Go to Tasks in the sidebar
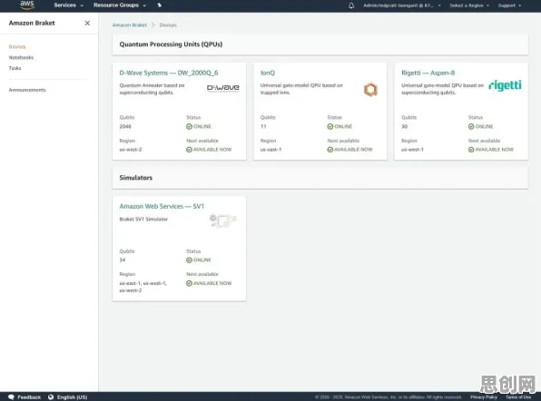This screenshot has height=401, width=541. click(x=15, y=68)
